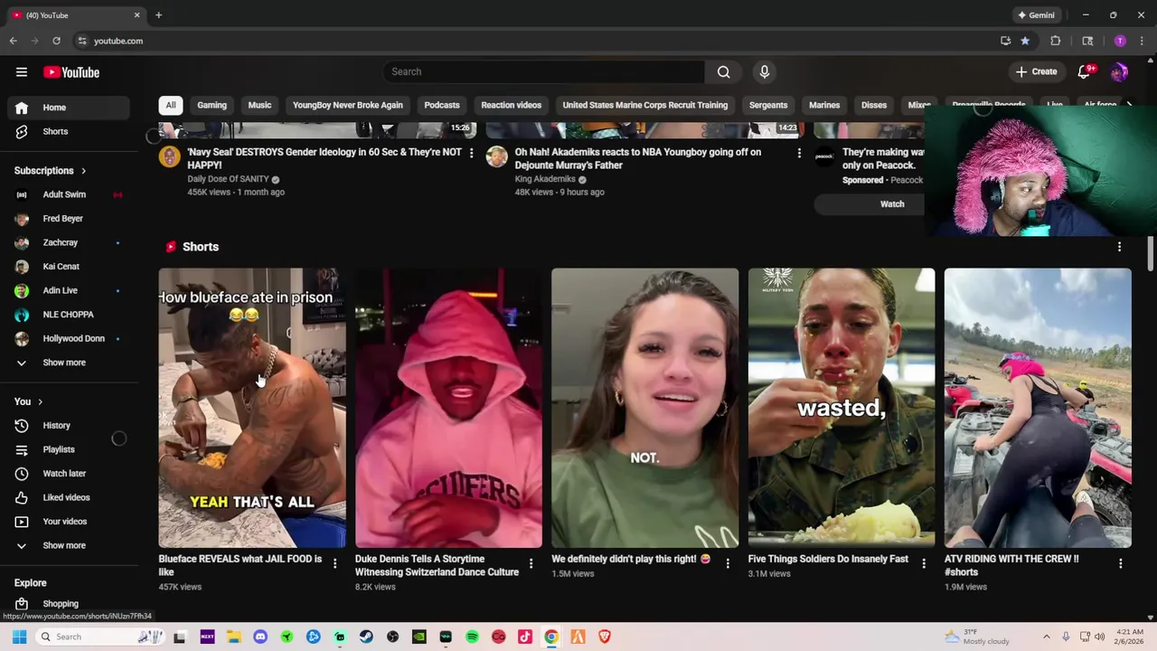
Task: Open more options for Navy Seal video
Action: click(471, 153)
